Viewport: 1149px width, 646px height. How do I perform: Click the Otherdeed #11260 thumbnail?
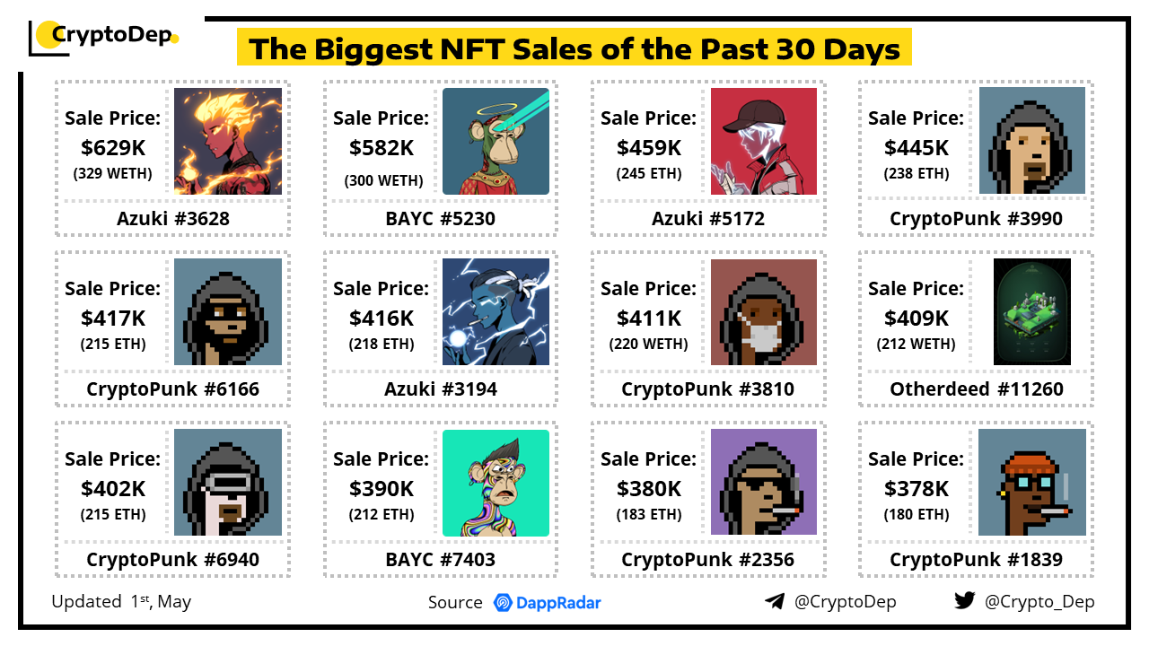1031,311
